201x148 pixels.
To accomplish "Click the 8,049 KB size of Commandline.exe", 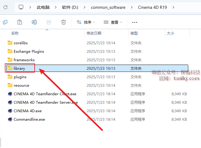I will point(179,119).
